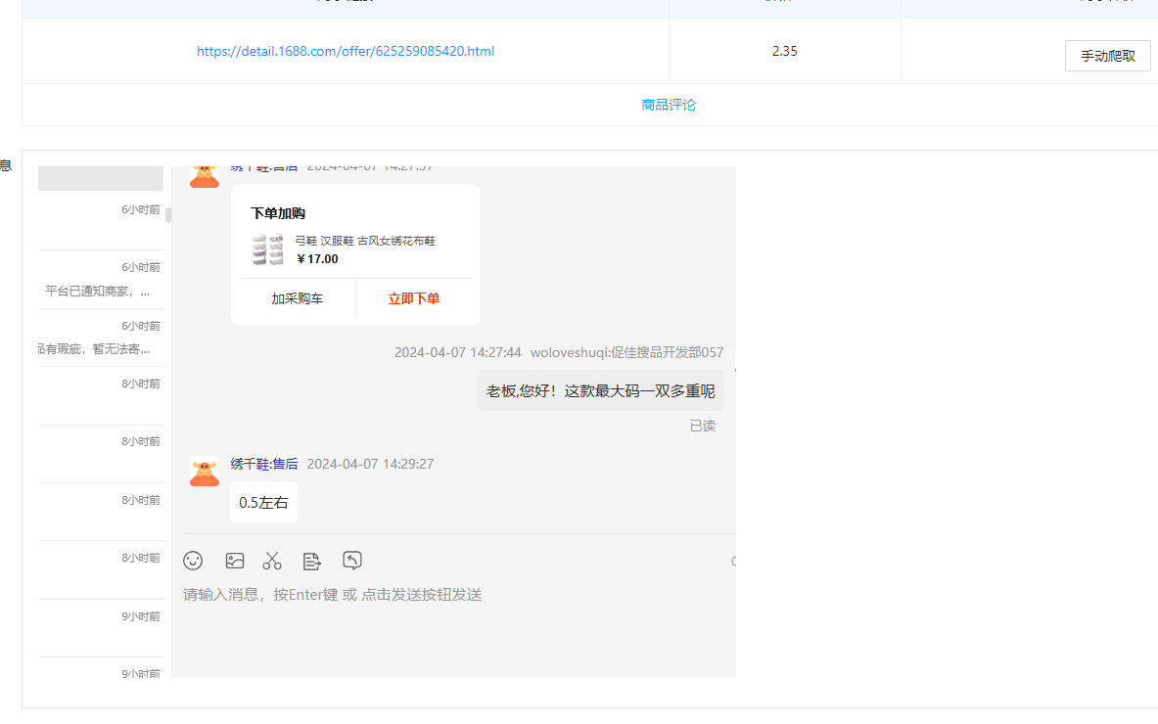
Task: Click the 老板,您好 sent message bubble
Action: (x=600, y=391)
